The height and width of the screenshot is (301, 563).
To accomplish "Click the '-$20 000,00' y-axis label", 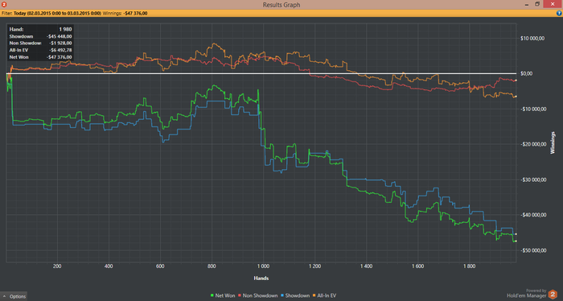I will [x=533, y=144].
